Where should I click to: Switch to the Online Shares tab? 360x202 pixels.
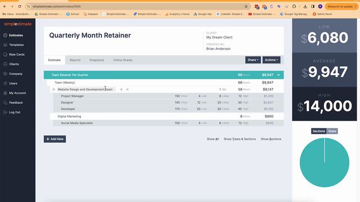click(x=123, y=60)
